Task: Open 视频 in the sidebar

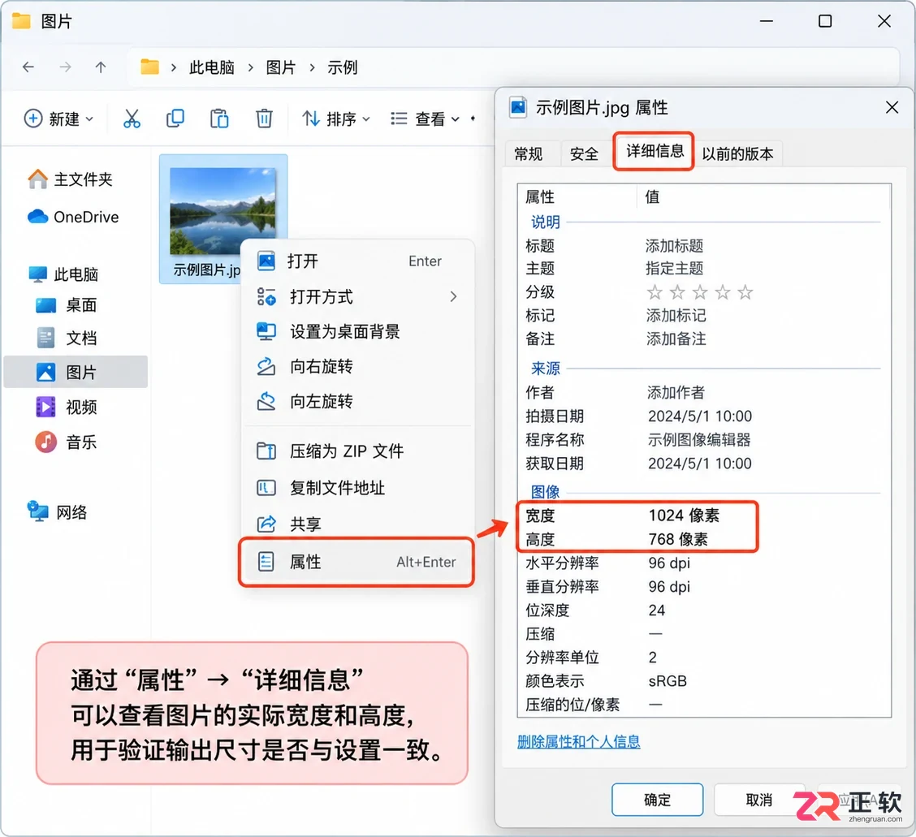Action: click(66, 407)
